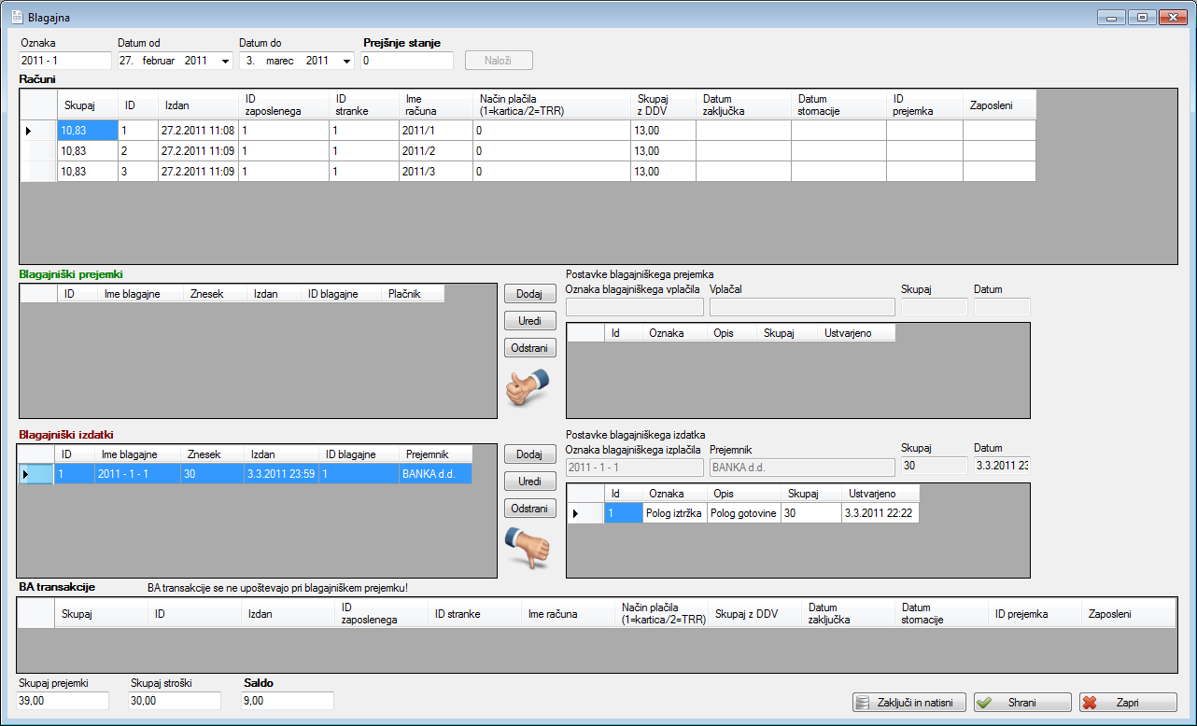Click the Polog iztržka cell
This screenshot has height=726, width=1197.
tap(674, 513)
